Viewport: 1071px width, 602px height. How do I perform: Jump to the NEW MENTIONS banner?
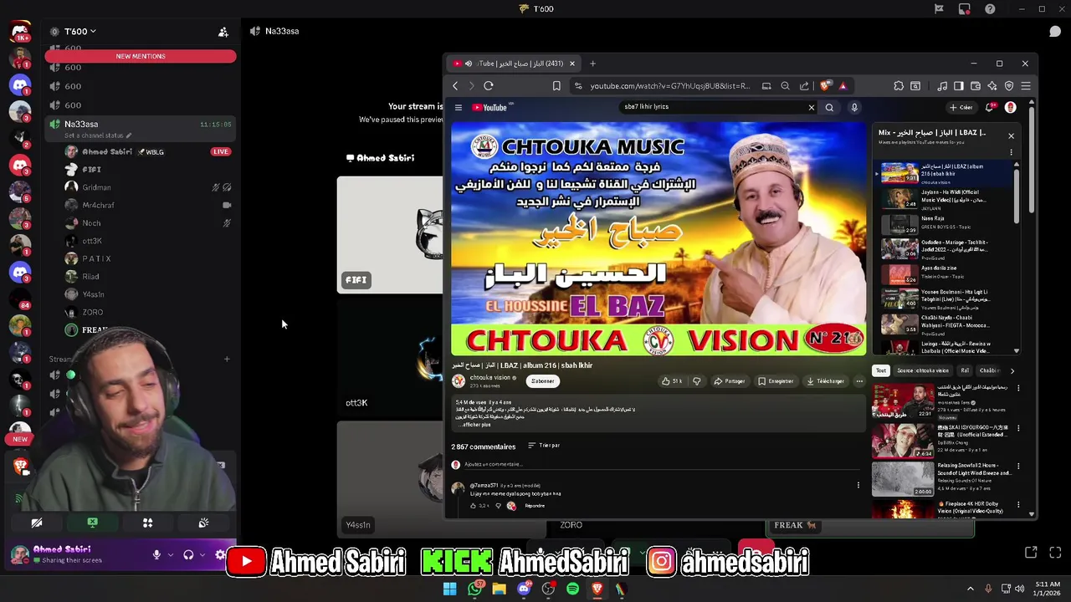click(141, 56)
